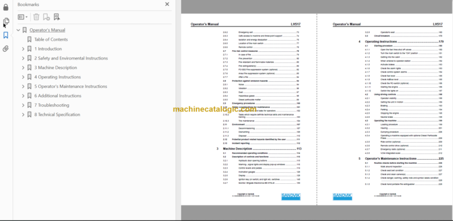Jump to 1 Introduction bookmark
The height and width of the screenshot is (221, 453).
click(x=48, y=49)
